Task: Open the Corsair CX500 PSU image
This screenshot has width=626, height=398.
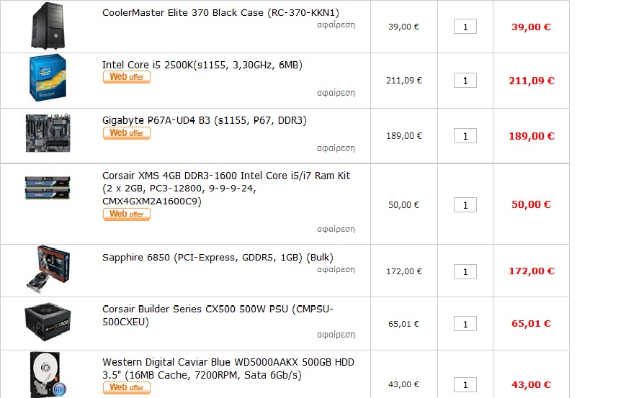Action: (48, 322)
